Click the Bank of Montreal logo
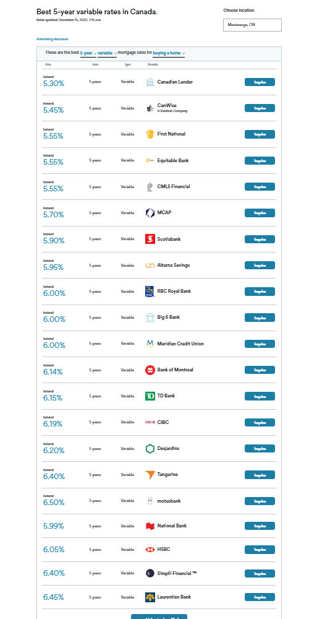 [150, 370]
